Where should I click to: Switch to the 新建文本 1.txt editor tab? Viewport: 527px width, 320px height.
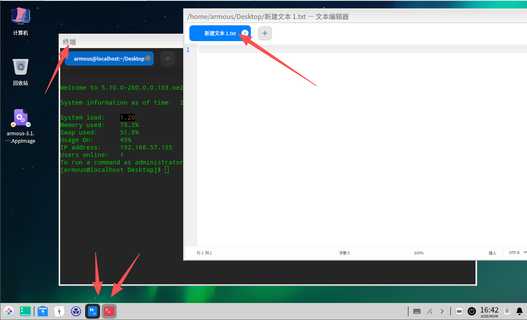coord(220,33)
